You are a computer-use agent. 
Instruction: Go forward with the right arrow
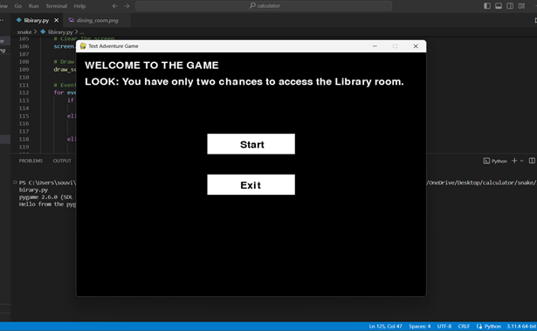127,6
